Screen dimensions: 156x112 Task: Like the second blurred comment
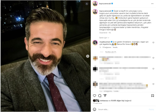(x=153, y=69)
